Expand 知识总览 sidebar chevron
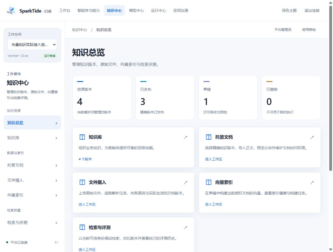 click(56, 123)
